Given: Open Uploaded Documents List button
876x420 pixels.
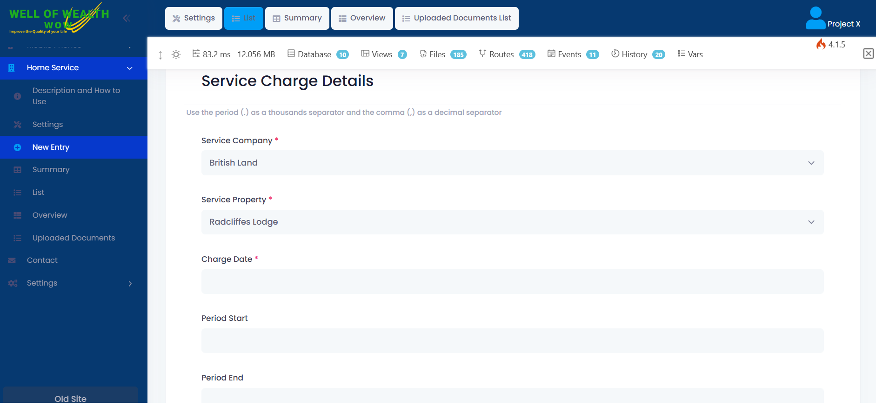Looking at the screenshot, I should [456, 18].
